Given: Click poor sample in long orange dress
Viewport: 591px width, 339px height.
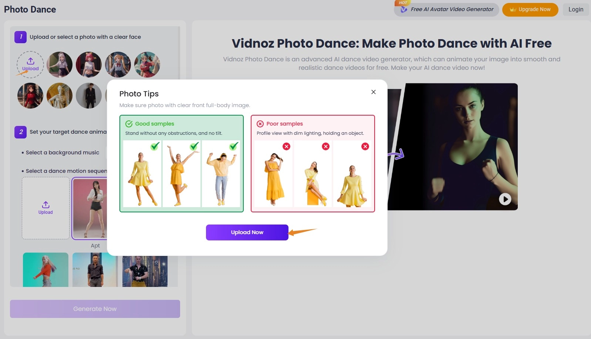Looking at the screenshot, I should [x=273, y=174].
